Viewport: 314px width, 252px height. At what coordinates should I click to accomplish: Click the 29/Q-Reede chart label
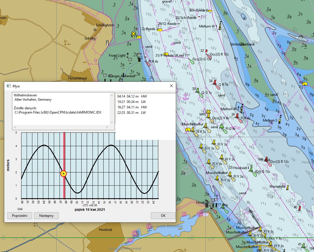point(167,24)
